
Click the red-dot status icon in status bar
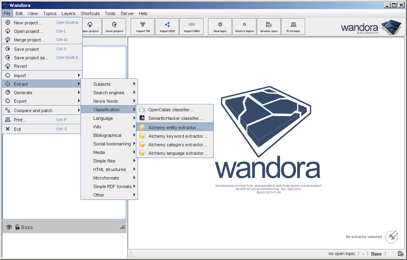click(x=400, y=253)
